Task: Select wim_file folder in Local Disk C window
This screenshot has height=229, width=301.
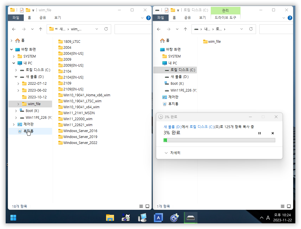Action: tap(212, 42)
